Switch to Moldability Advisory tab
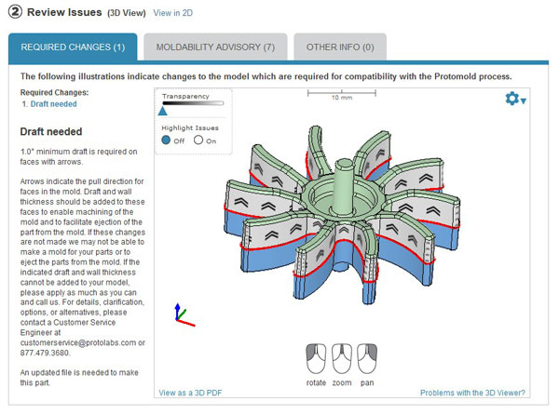This screenshot has width=559, height=414. coord(215,47)
